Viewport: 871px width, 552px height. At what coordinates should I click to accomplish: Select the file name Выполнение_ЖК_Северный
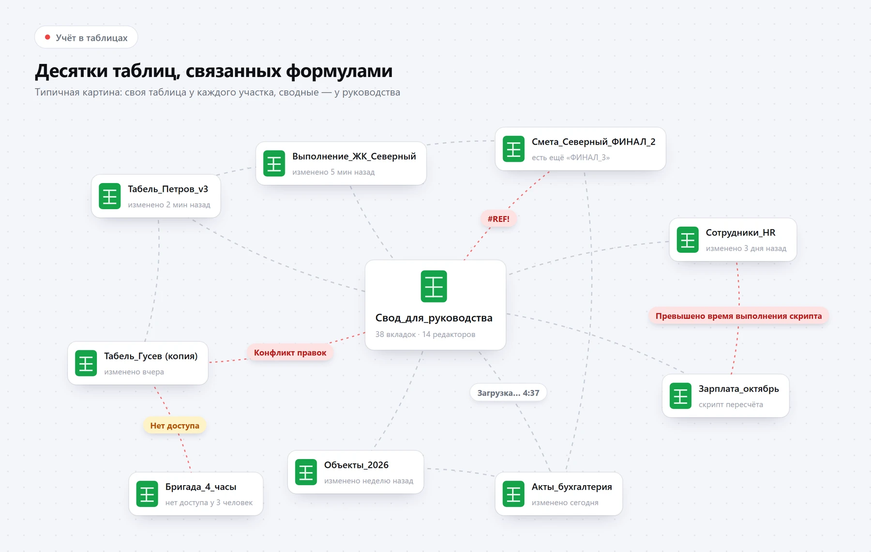coord(354,156)
